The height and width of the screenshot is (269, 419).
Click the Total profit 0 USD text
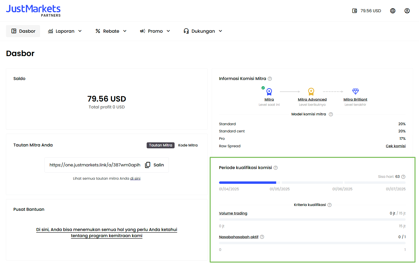107,107
